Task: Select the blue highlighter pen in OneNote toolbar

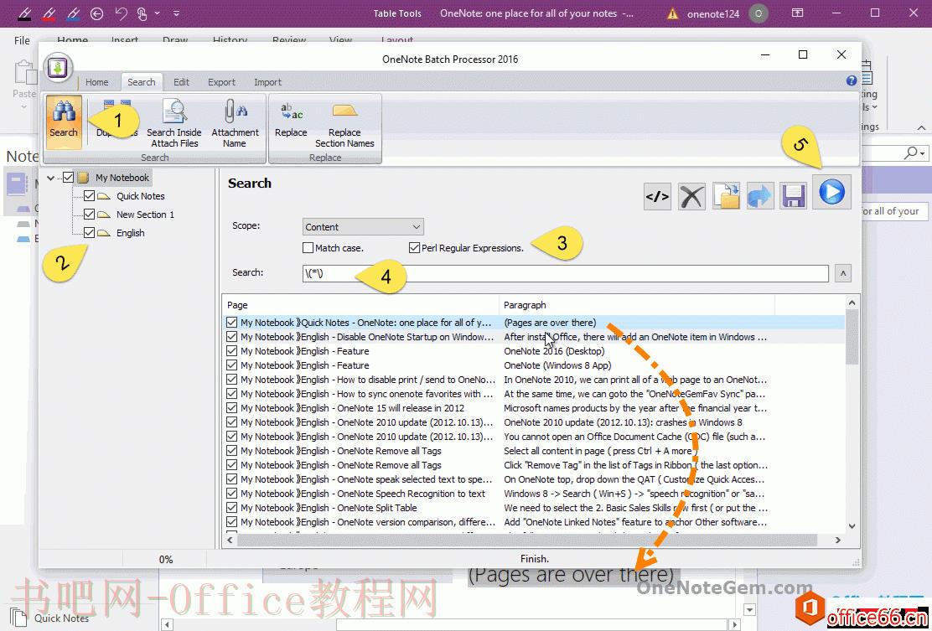Action: click(x=73, y=13)
